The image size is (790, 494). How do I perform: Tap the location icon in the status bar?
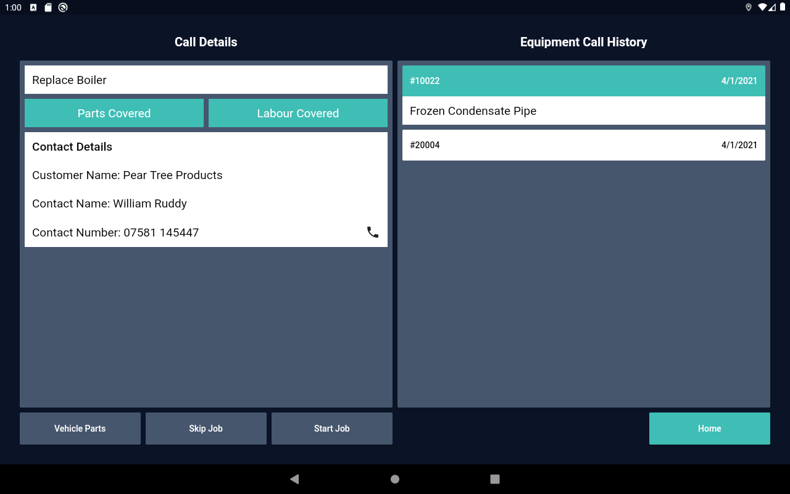[749, 7]
